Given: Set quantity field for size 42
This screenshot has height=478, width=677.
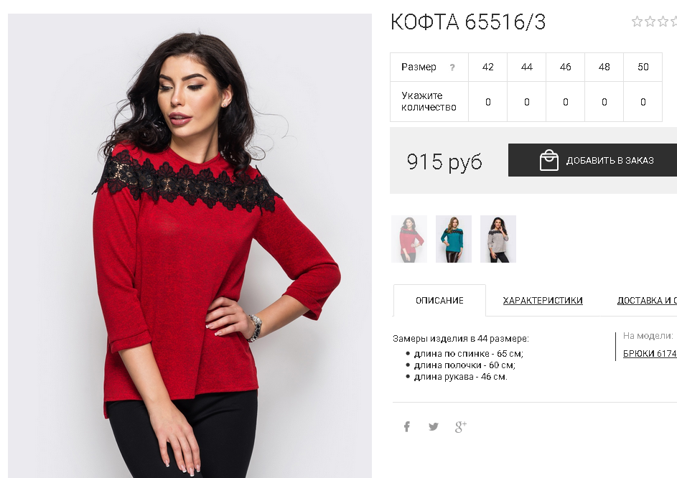Looking at the screenshot, I should [x=488, y=102].
